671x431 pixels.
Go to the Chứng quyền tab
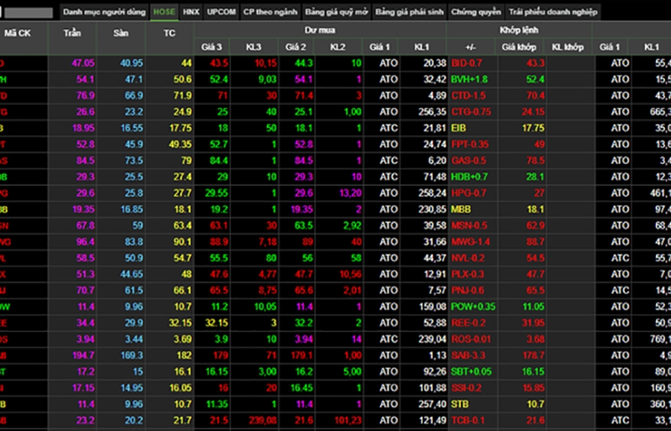pyautogui.click(x=475, y=12)
